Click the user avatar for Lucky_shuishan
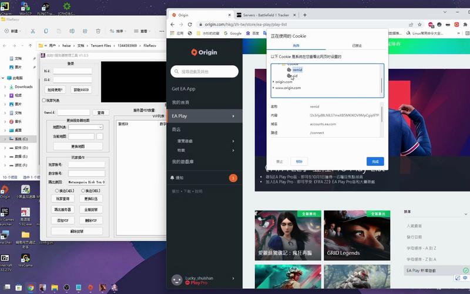The image size is (470, 294). (x=177, y=280)
